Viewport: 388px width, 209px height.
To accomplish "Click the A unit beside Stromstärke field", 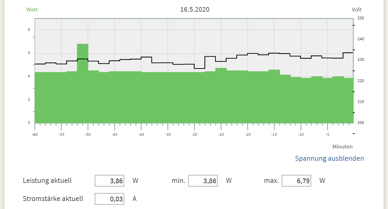I will click(134, 199).
